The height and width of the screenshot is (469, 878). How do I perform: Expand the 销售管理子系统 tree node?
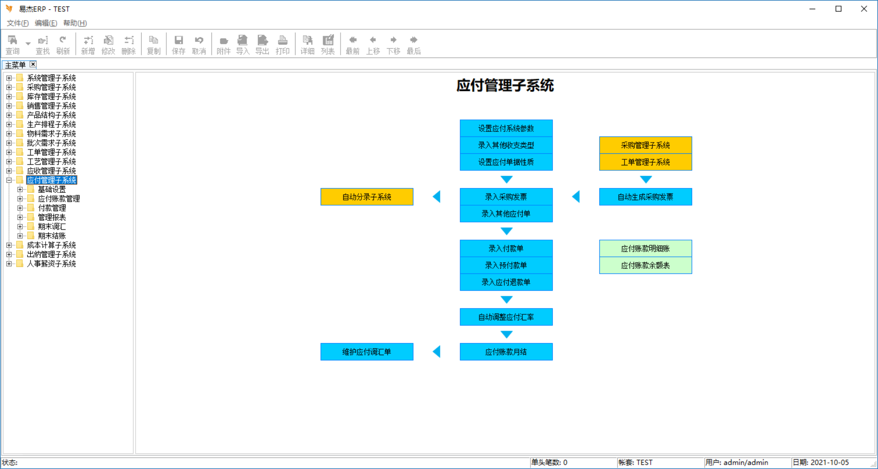coord(9,106)
